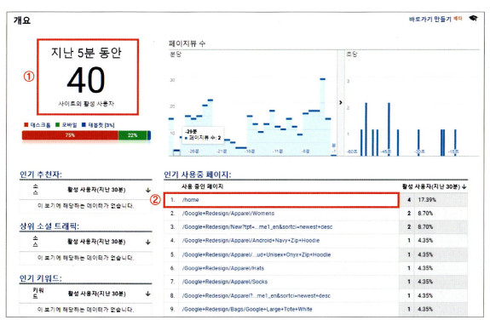
Task: Open the 인기 사용중 페이지 section link
Action: [198, 174]
